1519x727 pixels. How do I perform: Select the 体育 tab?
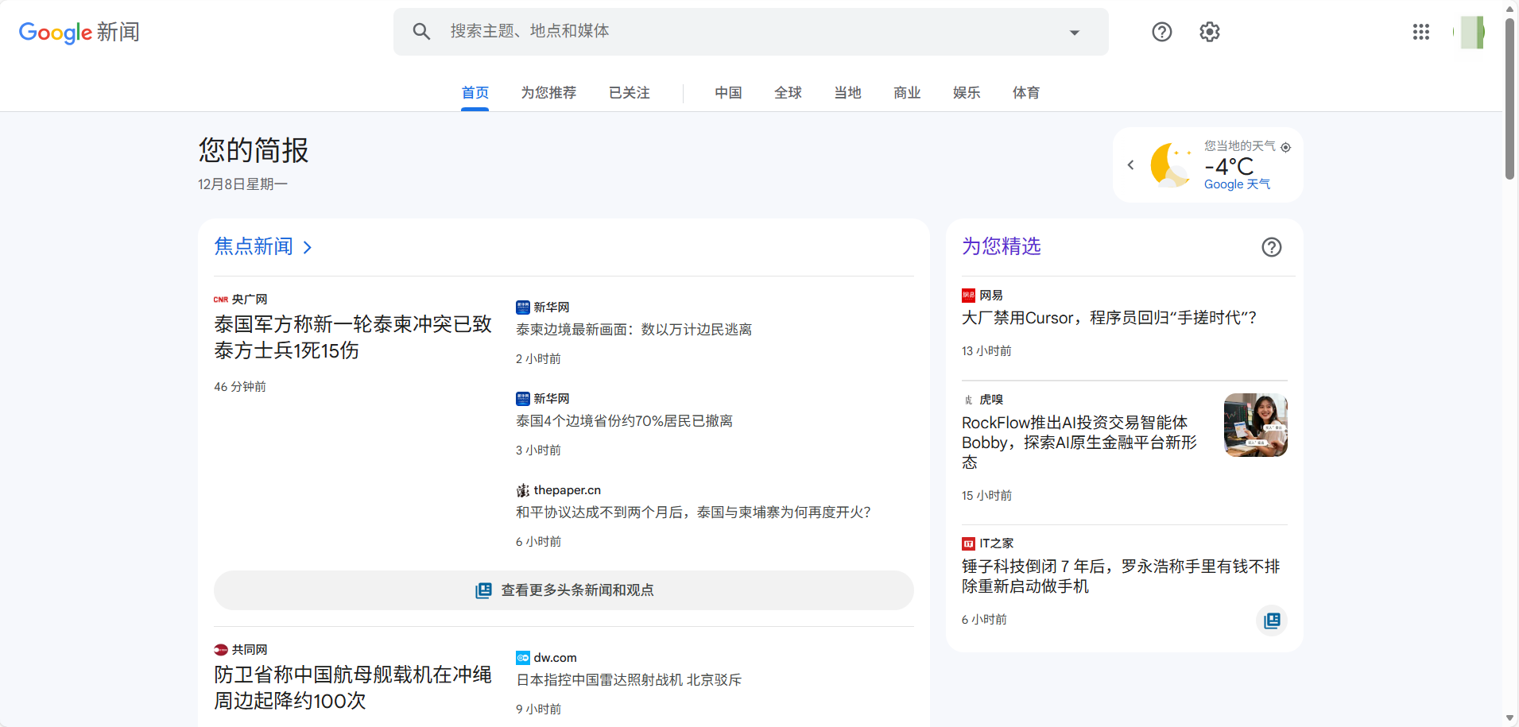1025,93
